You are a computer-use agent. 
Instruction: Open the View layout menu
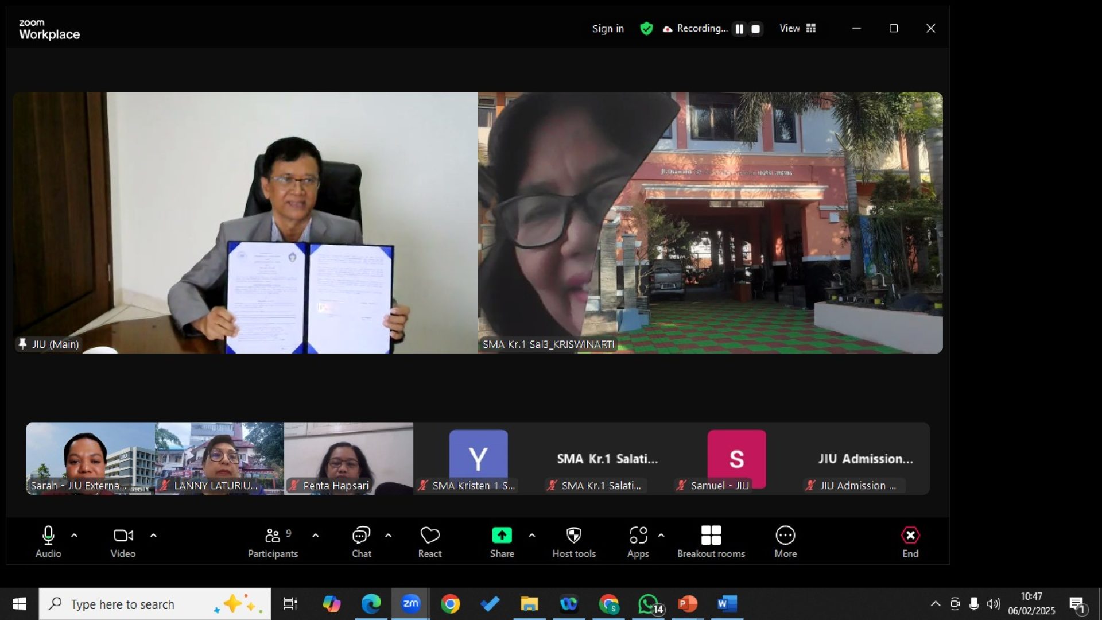pos(797,28)
